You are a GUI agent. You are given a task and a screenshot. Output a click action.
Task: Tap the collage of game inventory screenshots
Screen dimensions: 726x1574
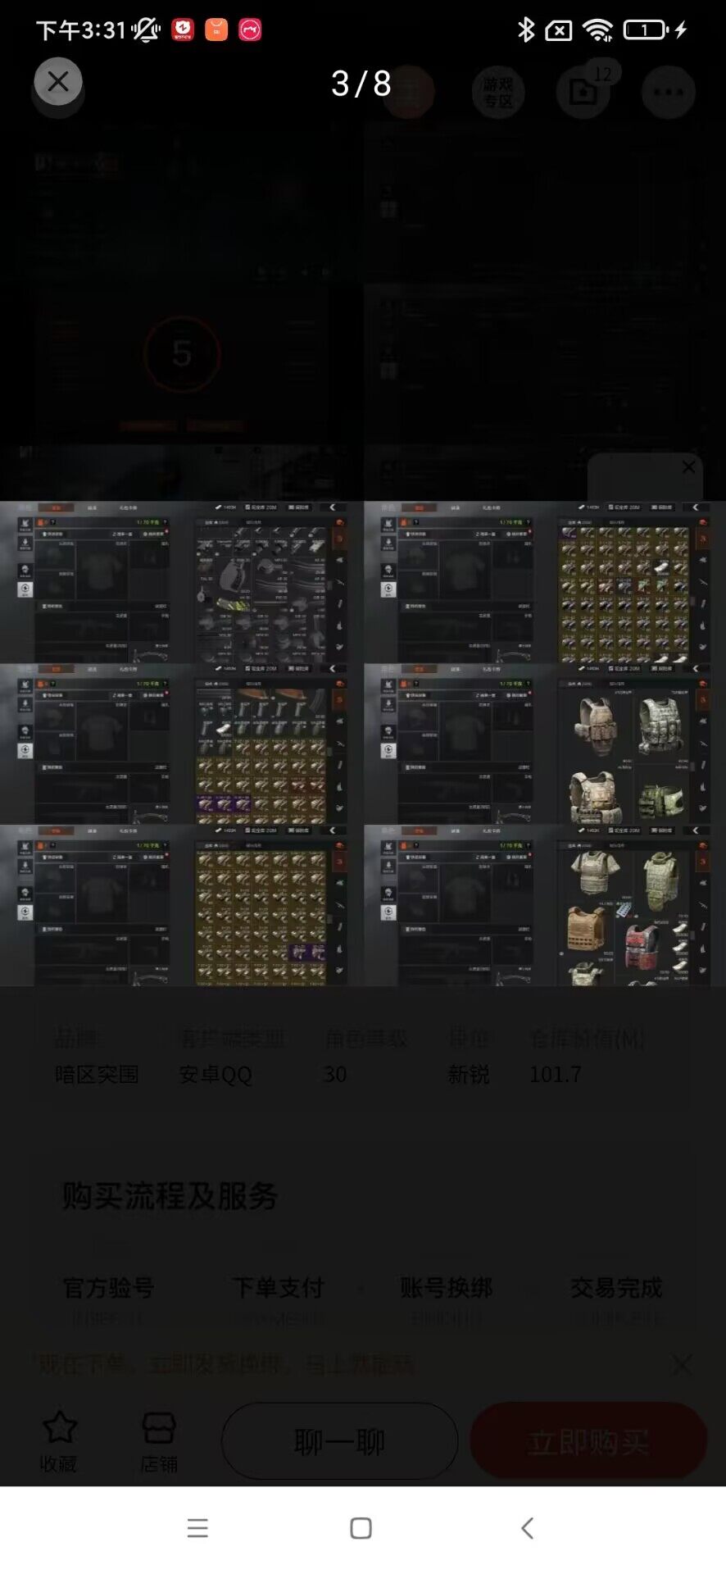point(363,743)
